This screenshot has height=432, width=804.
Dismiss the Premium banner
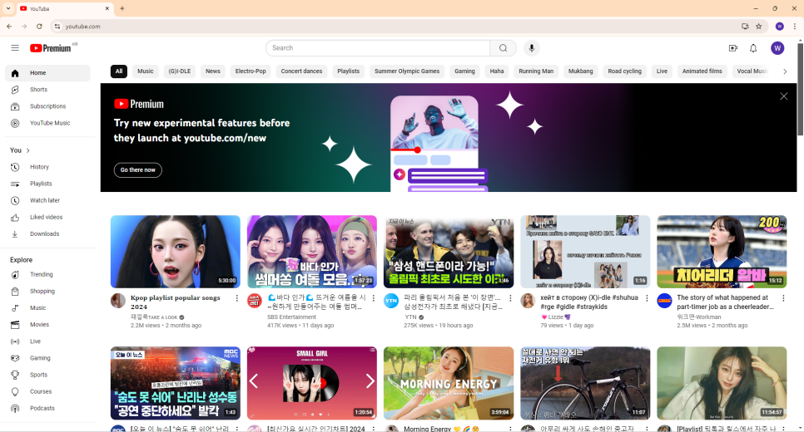coord(783,96)
